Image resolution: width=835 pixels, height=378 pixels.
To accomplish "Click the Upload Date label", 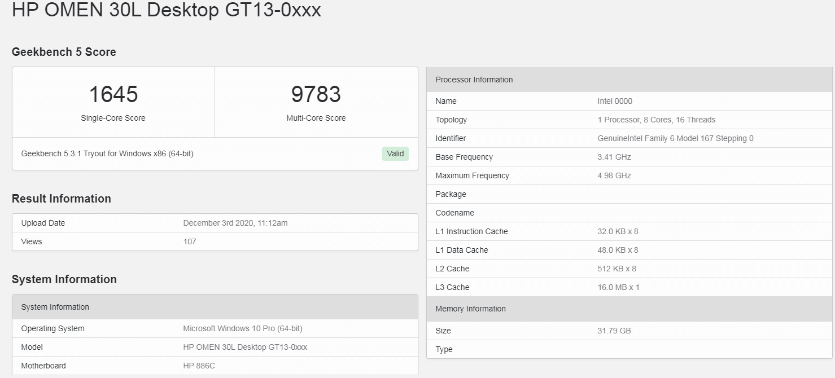I will [43, 223].
